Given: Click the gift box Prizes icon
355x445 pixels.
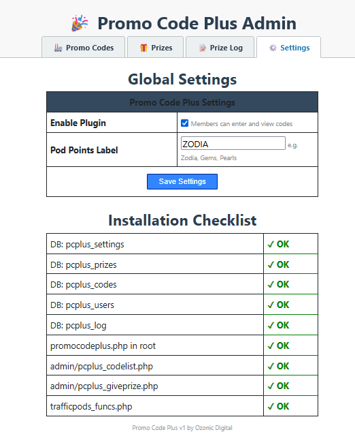Looking at the screenshot, I should pyautogui.click(x=143, y=48).
